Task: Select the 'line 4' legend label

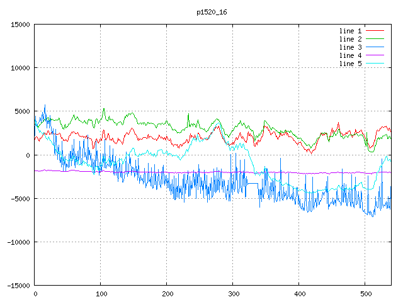Action: coord(351,55)
